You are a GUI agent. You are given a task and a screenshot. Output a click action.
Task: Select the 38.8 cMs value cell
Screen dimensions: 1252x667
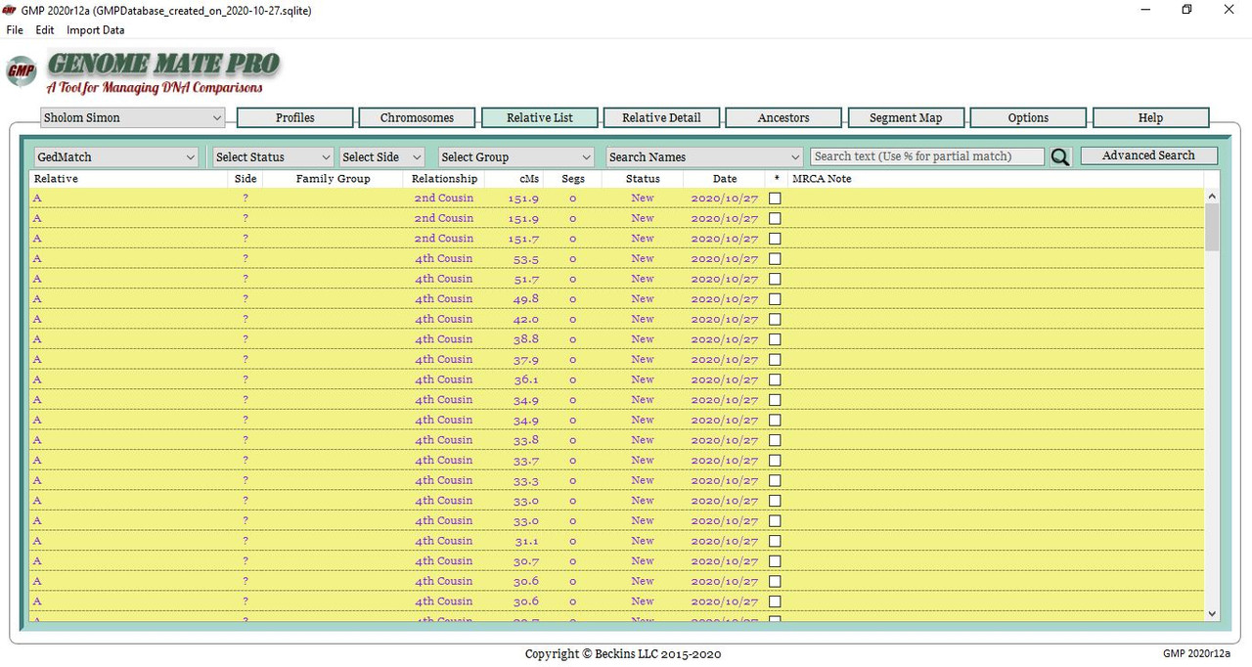526,339
